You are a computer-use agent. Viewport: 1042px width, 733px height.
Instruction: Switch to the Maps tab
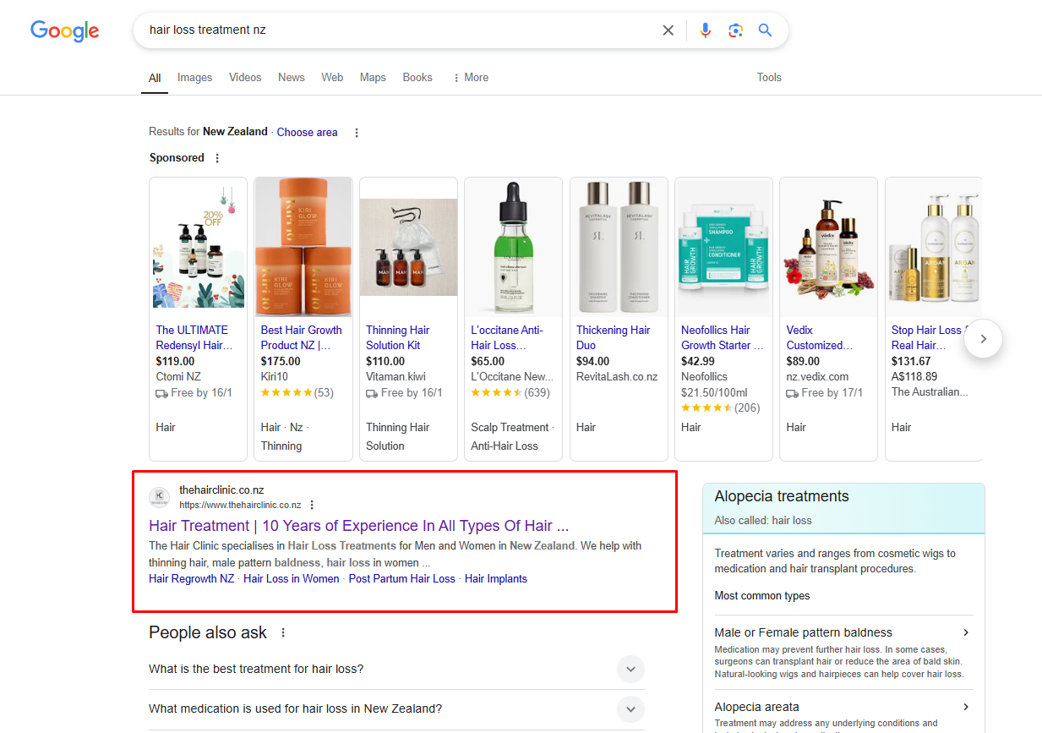point(373,77)
